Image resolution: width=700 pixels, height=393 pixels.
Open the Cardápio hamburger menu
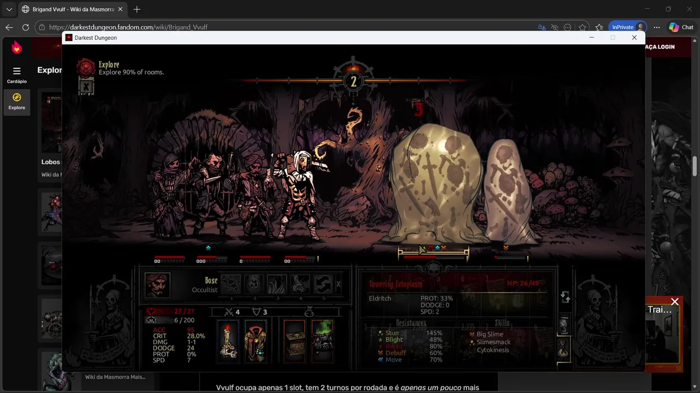(17, 74)
